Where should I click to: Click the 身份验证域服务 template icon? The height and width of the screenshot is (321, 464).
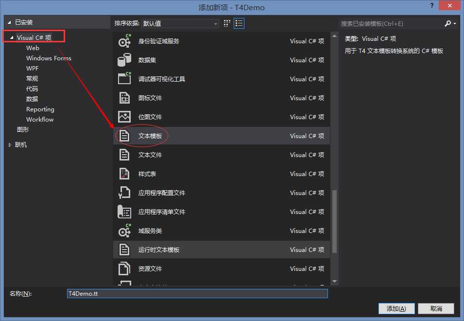point(124,41)
